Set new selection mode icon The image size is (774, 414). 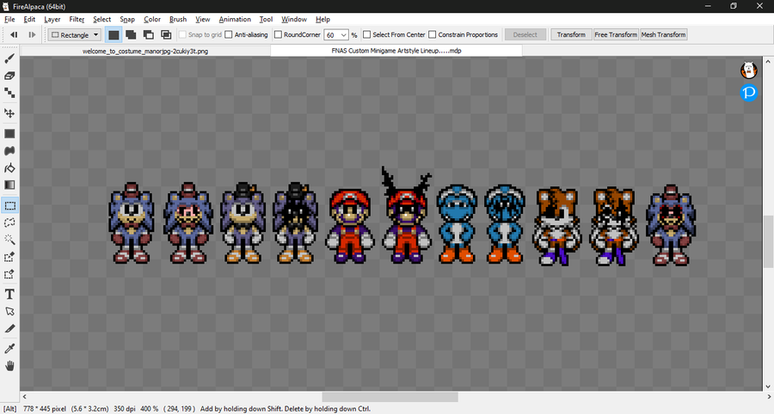click(114, 34)
